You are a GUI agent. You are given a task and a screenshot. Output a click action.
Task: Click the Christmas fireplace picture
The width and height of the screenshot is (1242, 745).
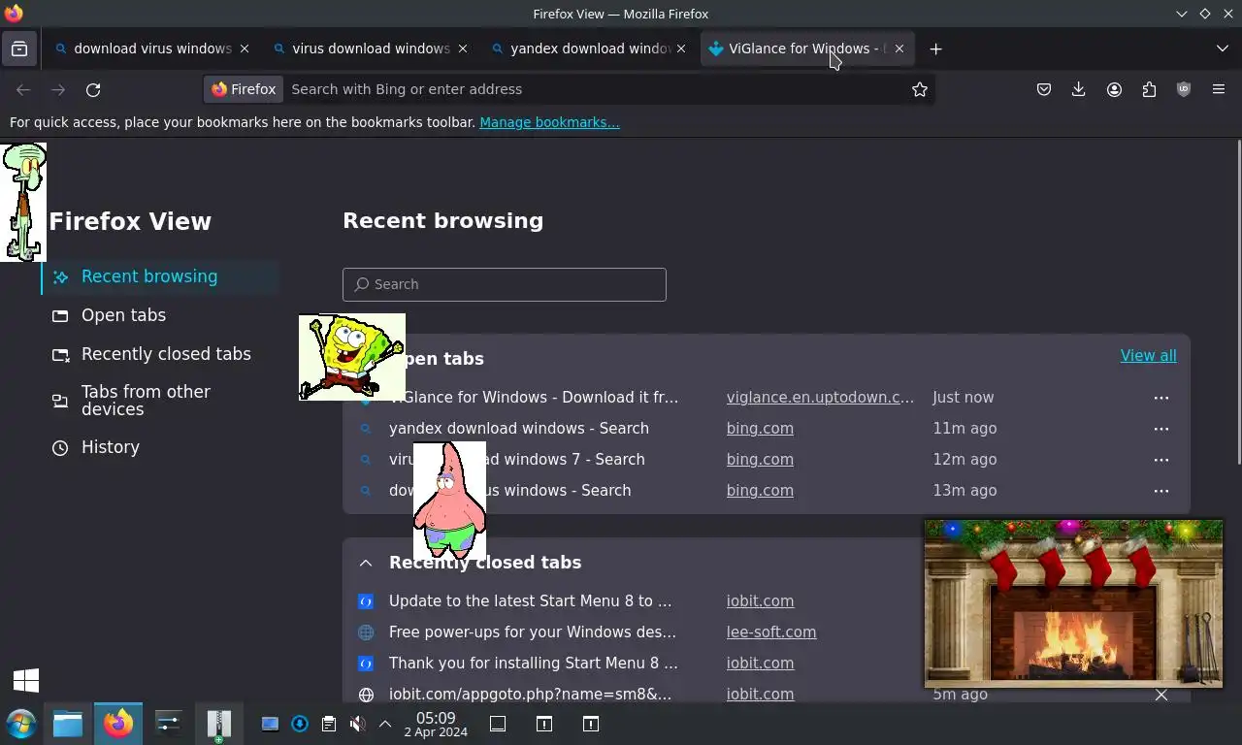coord(1073,602)
